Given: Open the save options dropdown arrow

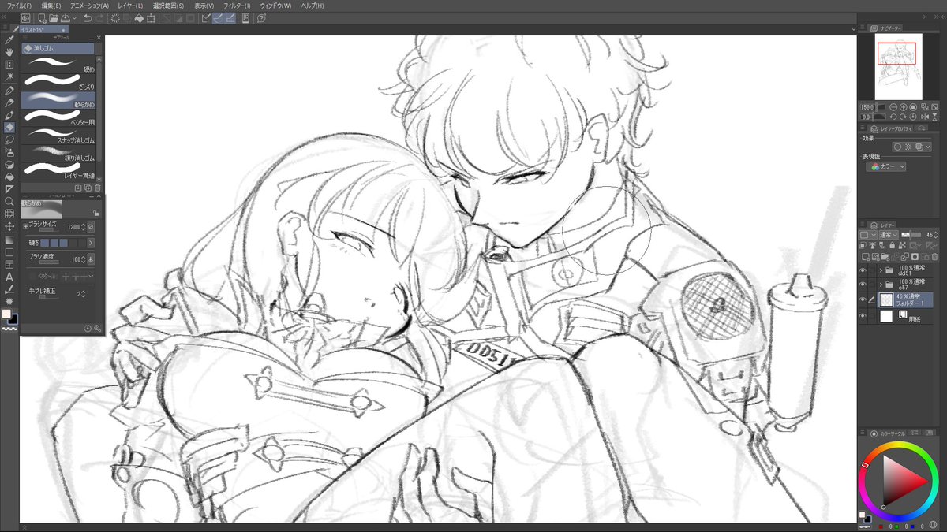Looking at the screenshot, I should click(x=75, y=18).
